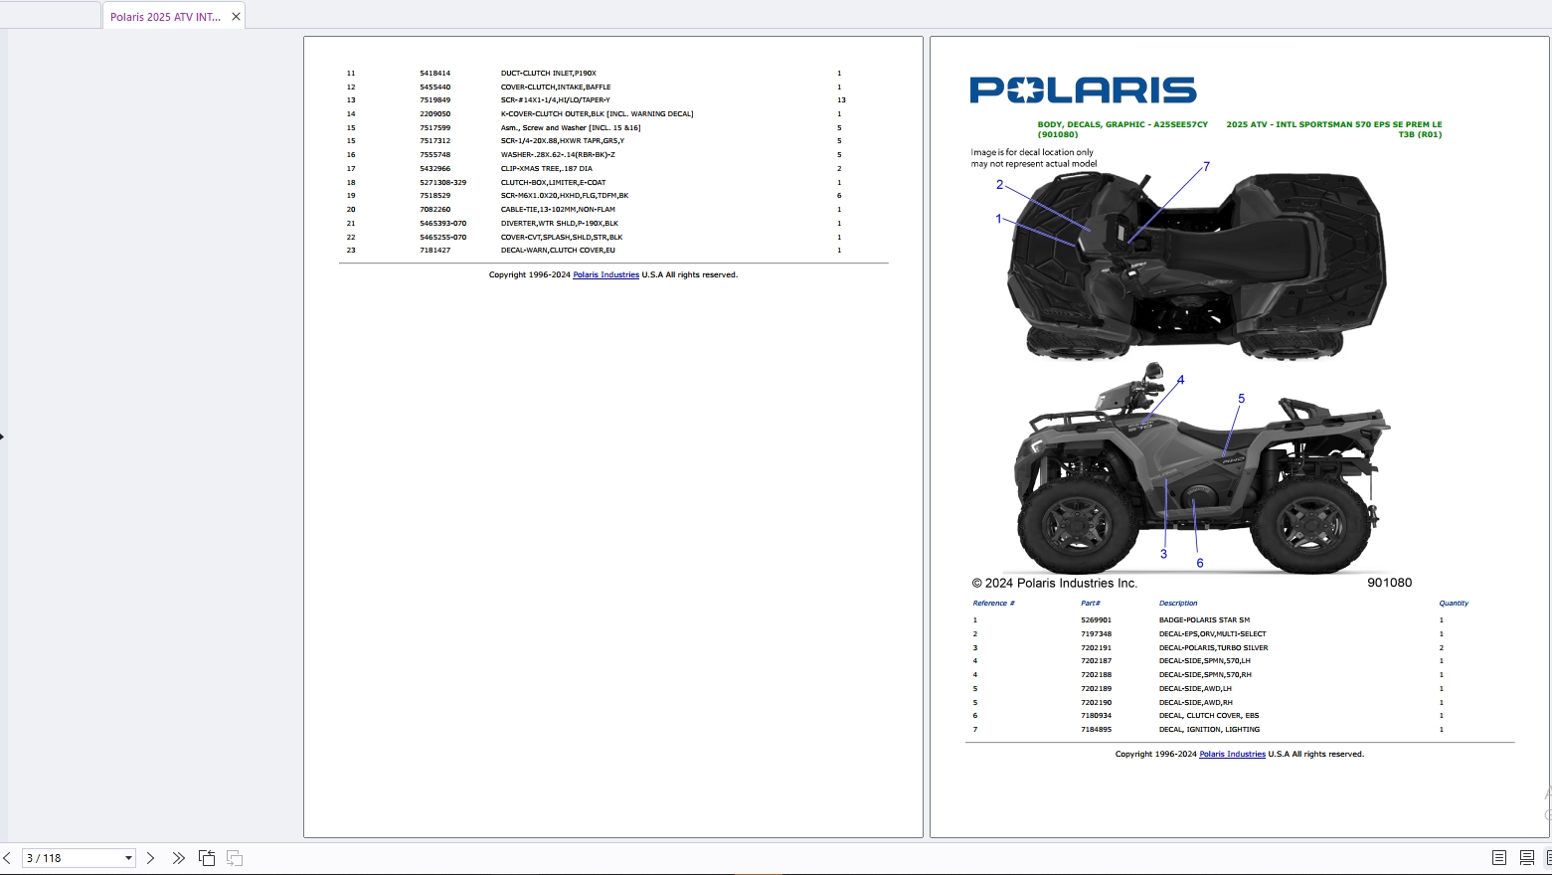Jump to the last page double arrow
The image size is (1552, 875).
click(178, 858)
